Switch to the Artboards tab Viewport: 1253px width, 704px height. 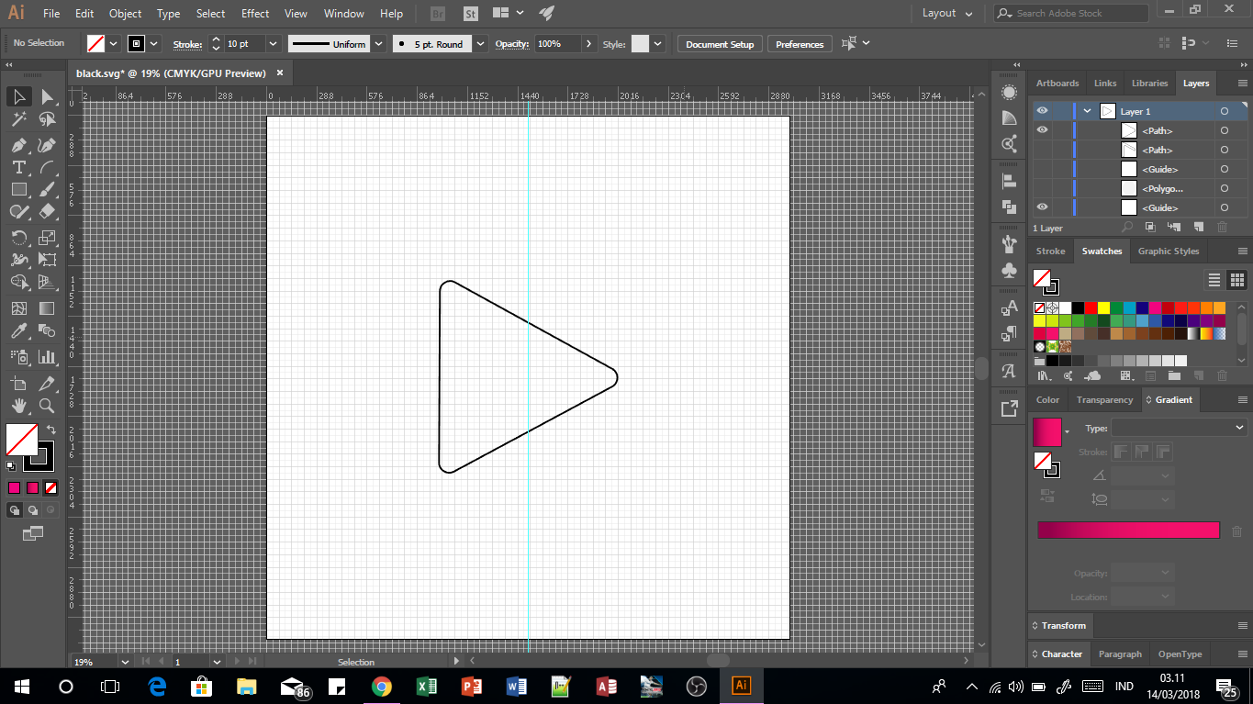(1057, 83)
